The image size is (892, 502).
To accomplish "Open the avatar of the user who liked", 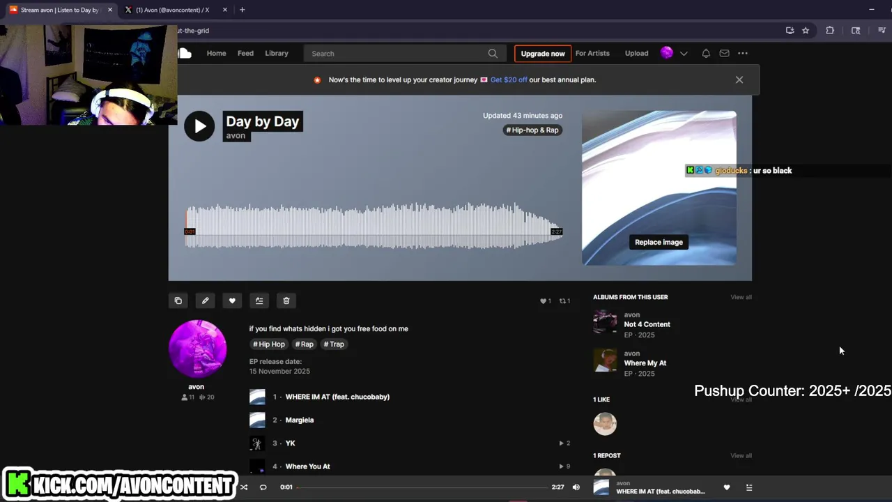I will click(x=605, y=423).
